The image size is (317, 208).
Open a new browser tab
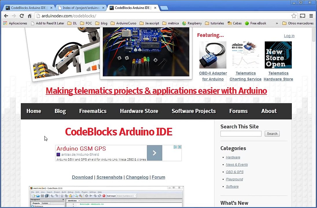click(x=164, y=8)
